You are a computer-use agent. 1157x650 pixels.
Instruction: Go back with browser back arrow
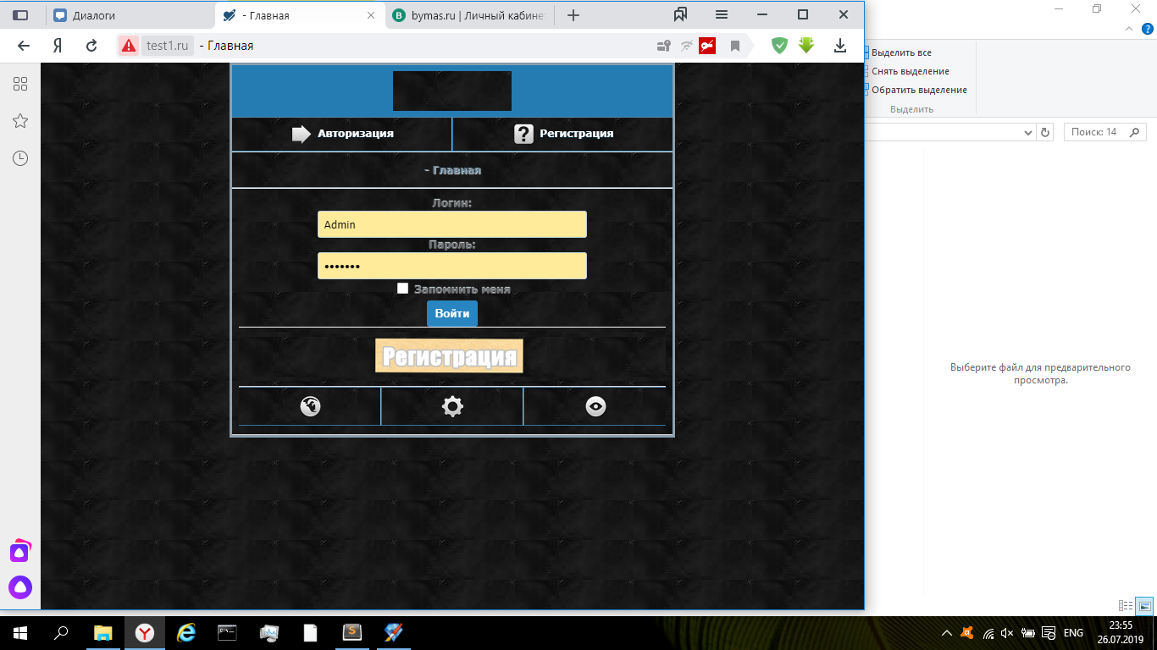[x=24, y=46]
